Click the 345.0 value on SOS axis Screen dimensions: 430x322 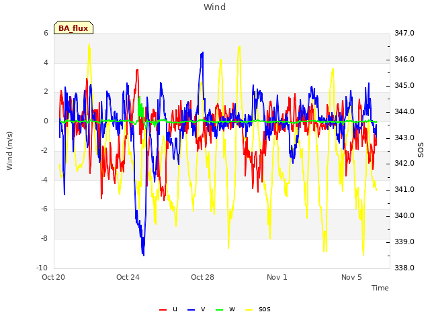pyautogui.click(x=404, y=85)
